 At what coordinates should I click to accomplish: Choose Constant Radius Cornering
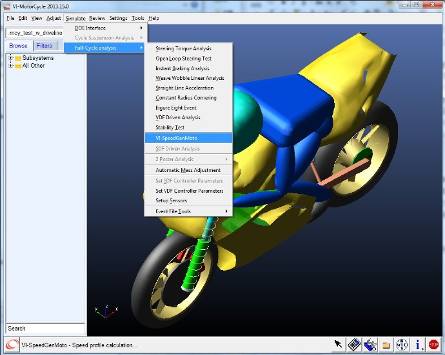click(x=188, y=98)
